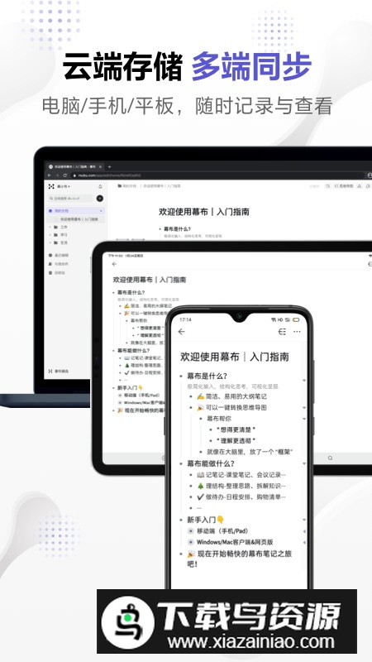Click the 生活 folder icon in the sidebar
Image resolution: width=372 pixels, height=662 pixels.
click(55, 242)
